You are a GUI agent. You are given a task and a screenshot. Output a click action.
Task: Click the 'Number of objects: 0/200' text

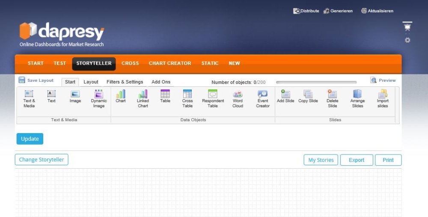[238, 82]
